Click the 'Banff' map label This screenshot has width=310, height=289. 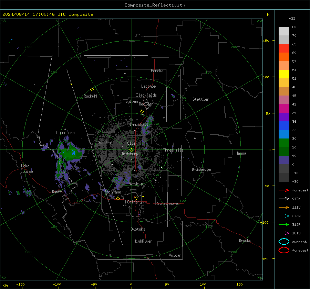[x=57, y=191]
